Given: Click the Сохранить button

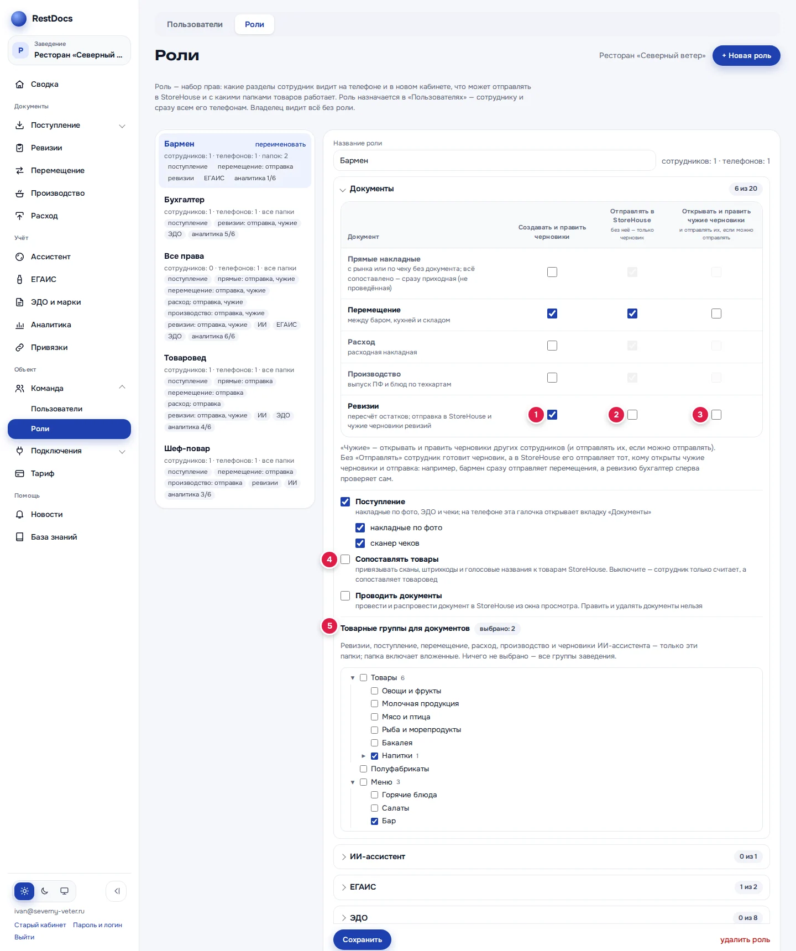Looking at the screenshot, I should pyautogui.click(x=362, y=939).
